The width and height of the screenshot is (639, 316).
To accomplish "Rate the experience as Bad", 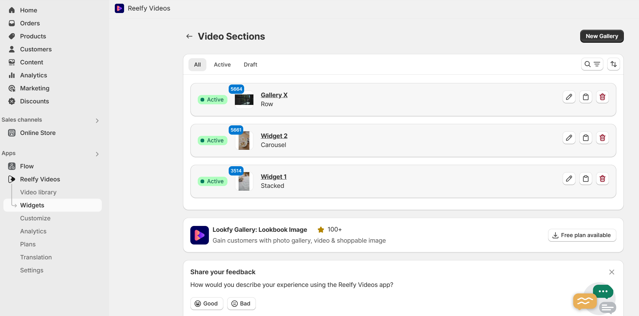I will pyautogui.click(x=241, y=304).
